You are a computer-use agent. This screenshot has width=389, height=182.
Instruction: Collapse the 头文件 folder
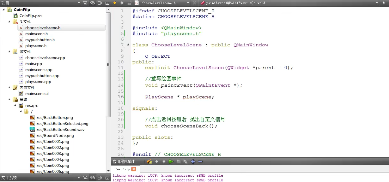pos(9,22)
